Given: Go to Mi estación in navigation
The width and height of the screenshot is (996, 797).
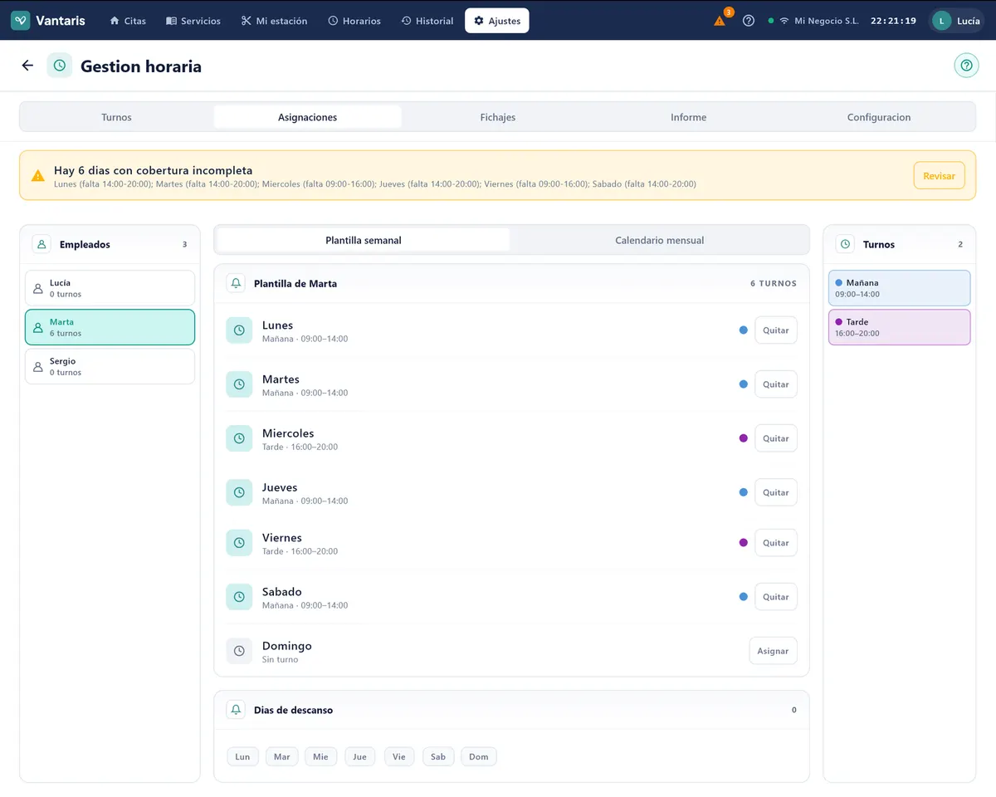Looking at the screenshot, I should 275,21.
